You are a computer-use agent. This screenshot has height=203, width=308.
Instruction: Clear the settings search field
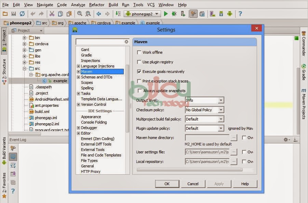[126, 42]
